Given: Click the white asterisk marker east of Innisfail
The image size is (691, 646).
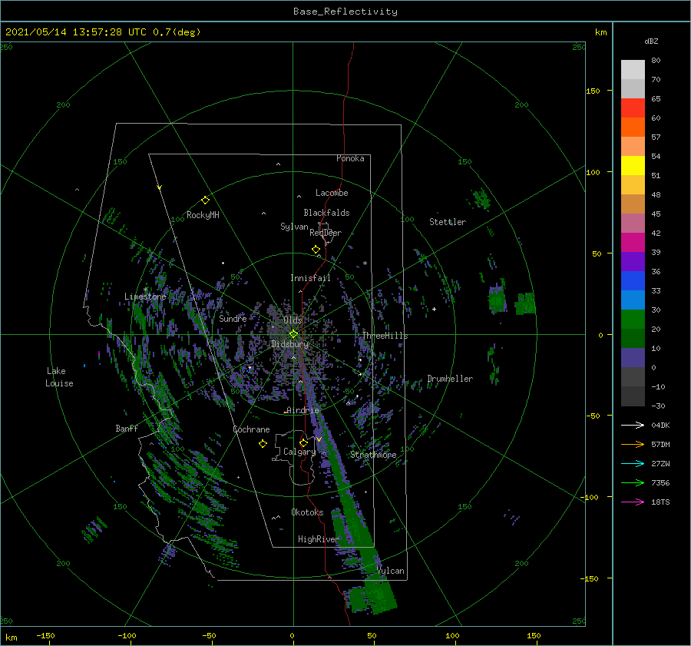Looking at the screenshot, I should (x=365, y=263).
